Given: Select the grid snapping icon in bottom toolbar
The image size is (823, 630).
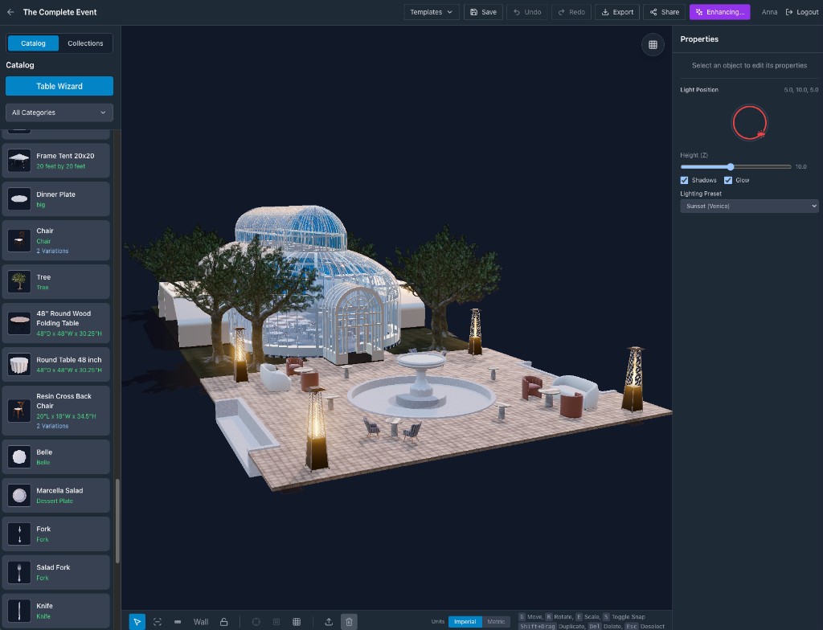Looking at the screenshot, I should 297,621.
